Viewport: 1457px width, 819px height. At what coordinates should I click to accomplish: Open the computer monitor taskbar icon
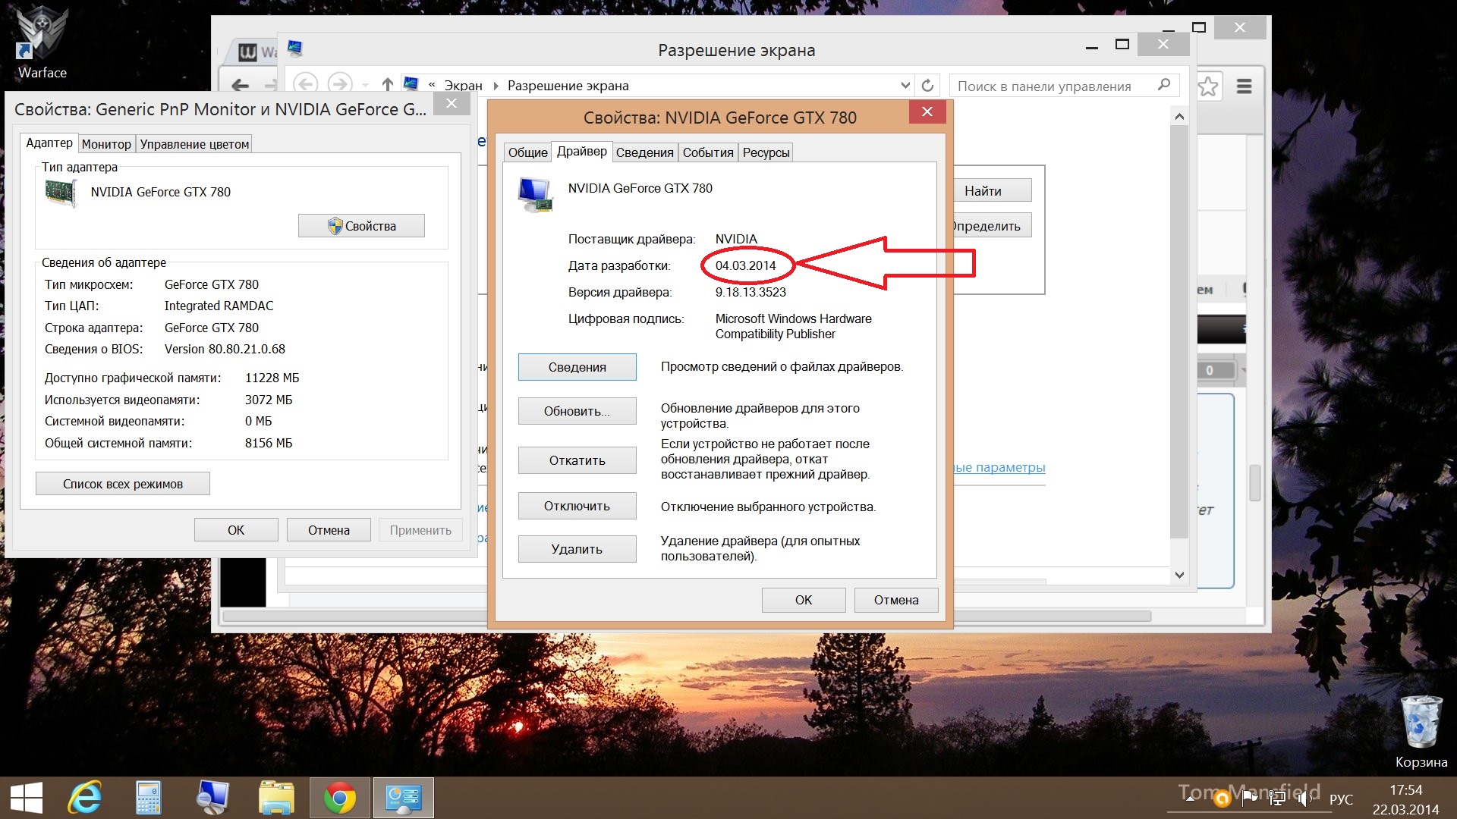pyautogui.click(x=212, y=798)
